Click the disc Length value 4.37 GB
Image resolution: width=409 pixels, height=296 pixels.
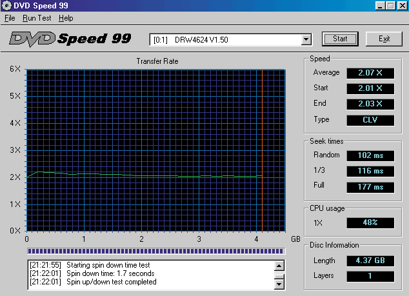(x=370, y=261)
